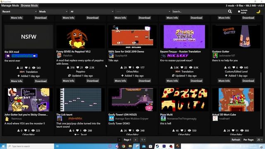Open Per Page dropdown showing 20
Image resolution: width=265 pixels, height=149 pixels.
(x=260, y=140)
